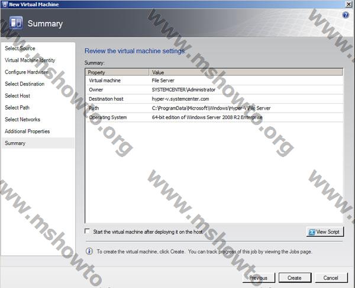Go to the Virtual Machine Identity step
This screenshot has width=355, height=288.
30,60
